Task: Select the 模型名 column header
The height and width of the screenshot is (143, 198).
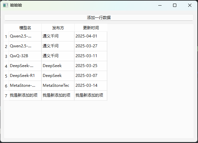Action: [25, 28]
